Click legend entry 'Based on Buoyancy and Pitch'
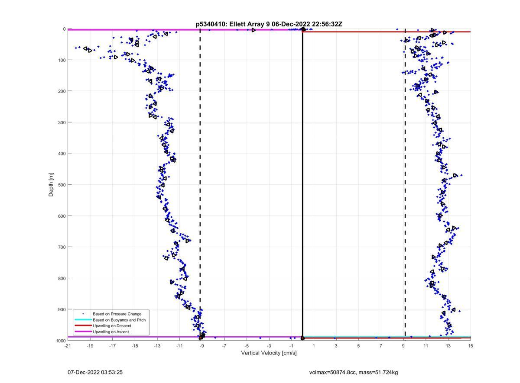Viewport: 520px width, 383px height. coord(119,320)
